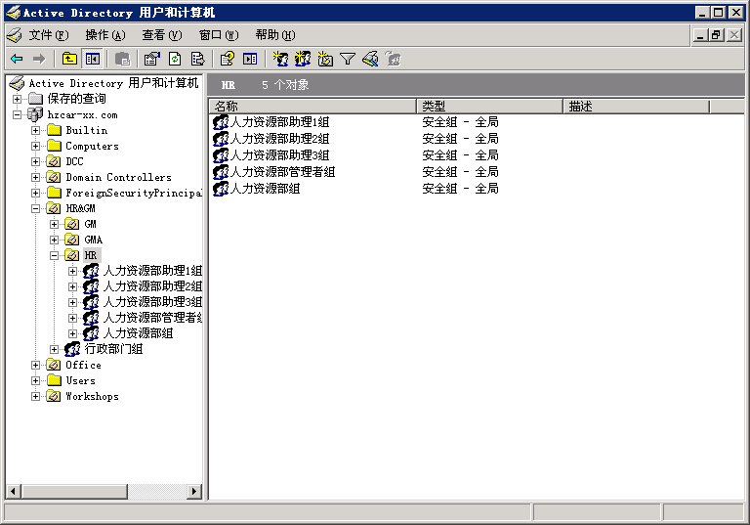Collapse the HR organizational unit
The image size is (750, 525).
coord(55,255)
